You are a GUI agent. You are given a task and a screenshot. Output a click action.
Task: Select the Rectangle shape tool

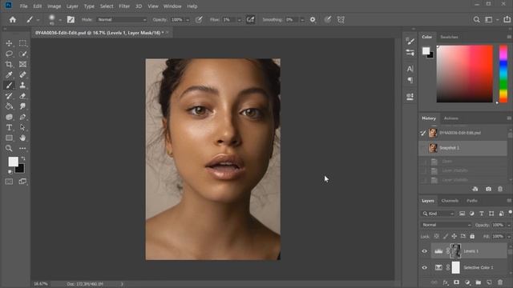pyautogui.click(x=9, y=138)
